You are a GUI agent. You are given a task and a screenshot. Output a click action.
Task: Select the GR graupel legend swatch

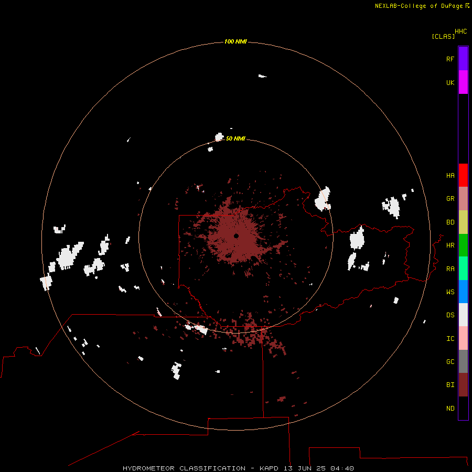point(463,199)
